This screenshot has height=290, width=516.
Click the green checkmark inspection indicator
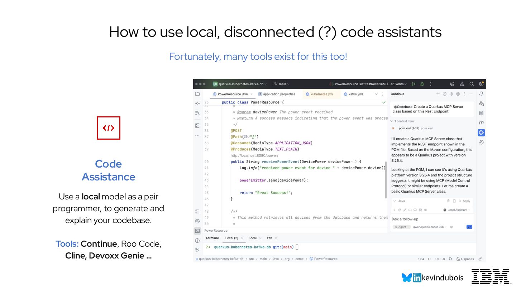[384, 102]
